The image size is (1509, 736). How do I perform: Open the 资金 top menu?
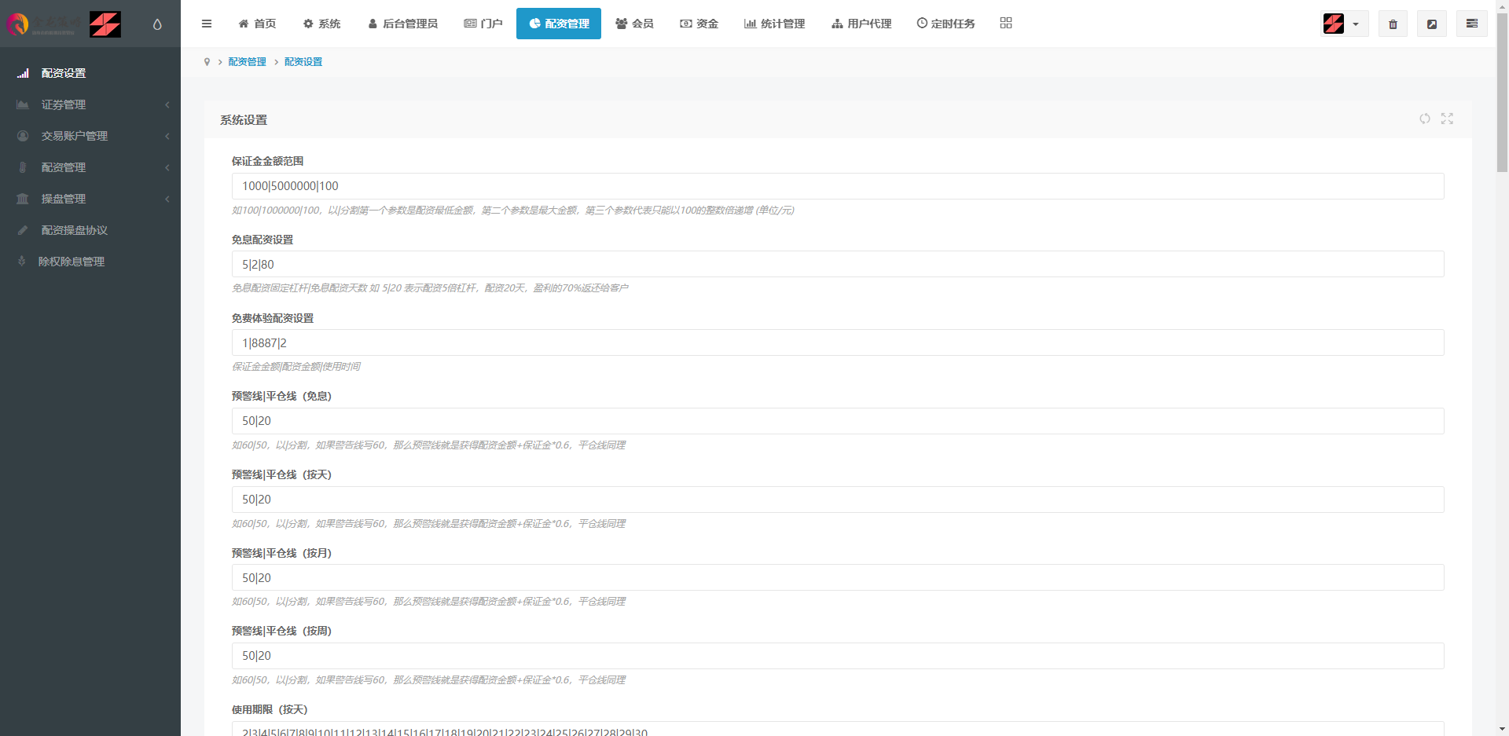pyautogui.click(x=699, y=24)
